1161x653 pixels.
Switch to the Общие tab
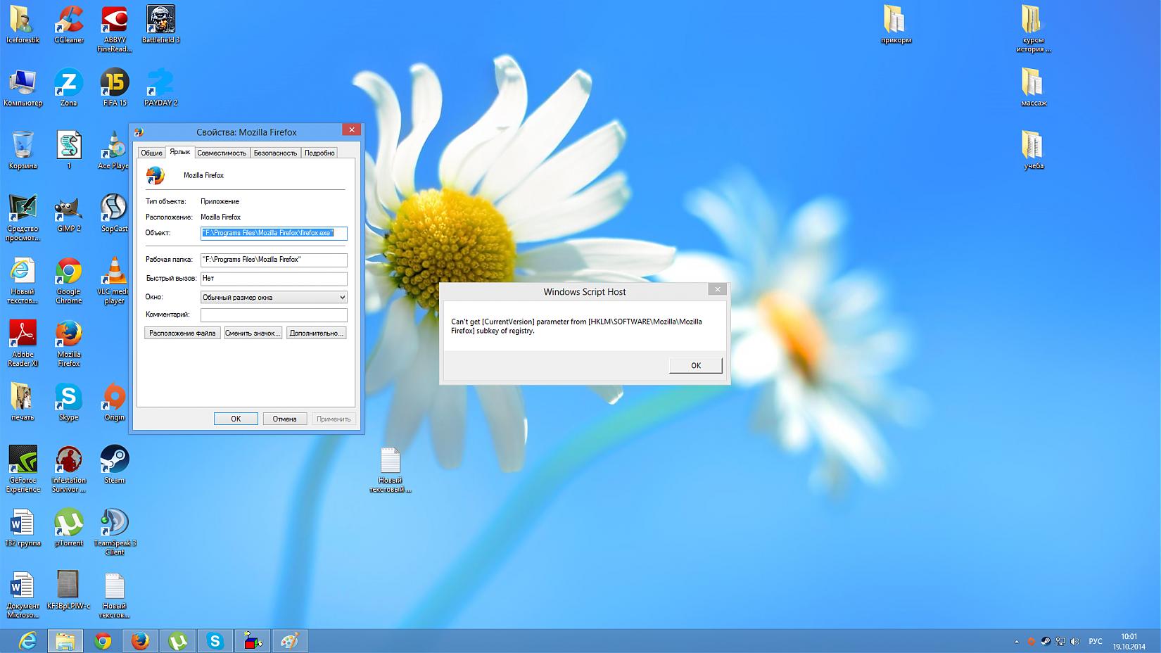(151, 153)
